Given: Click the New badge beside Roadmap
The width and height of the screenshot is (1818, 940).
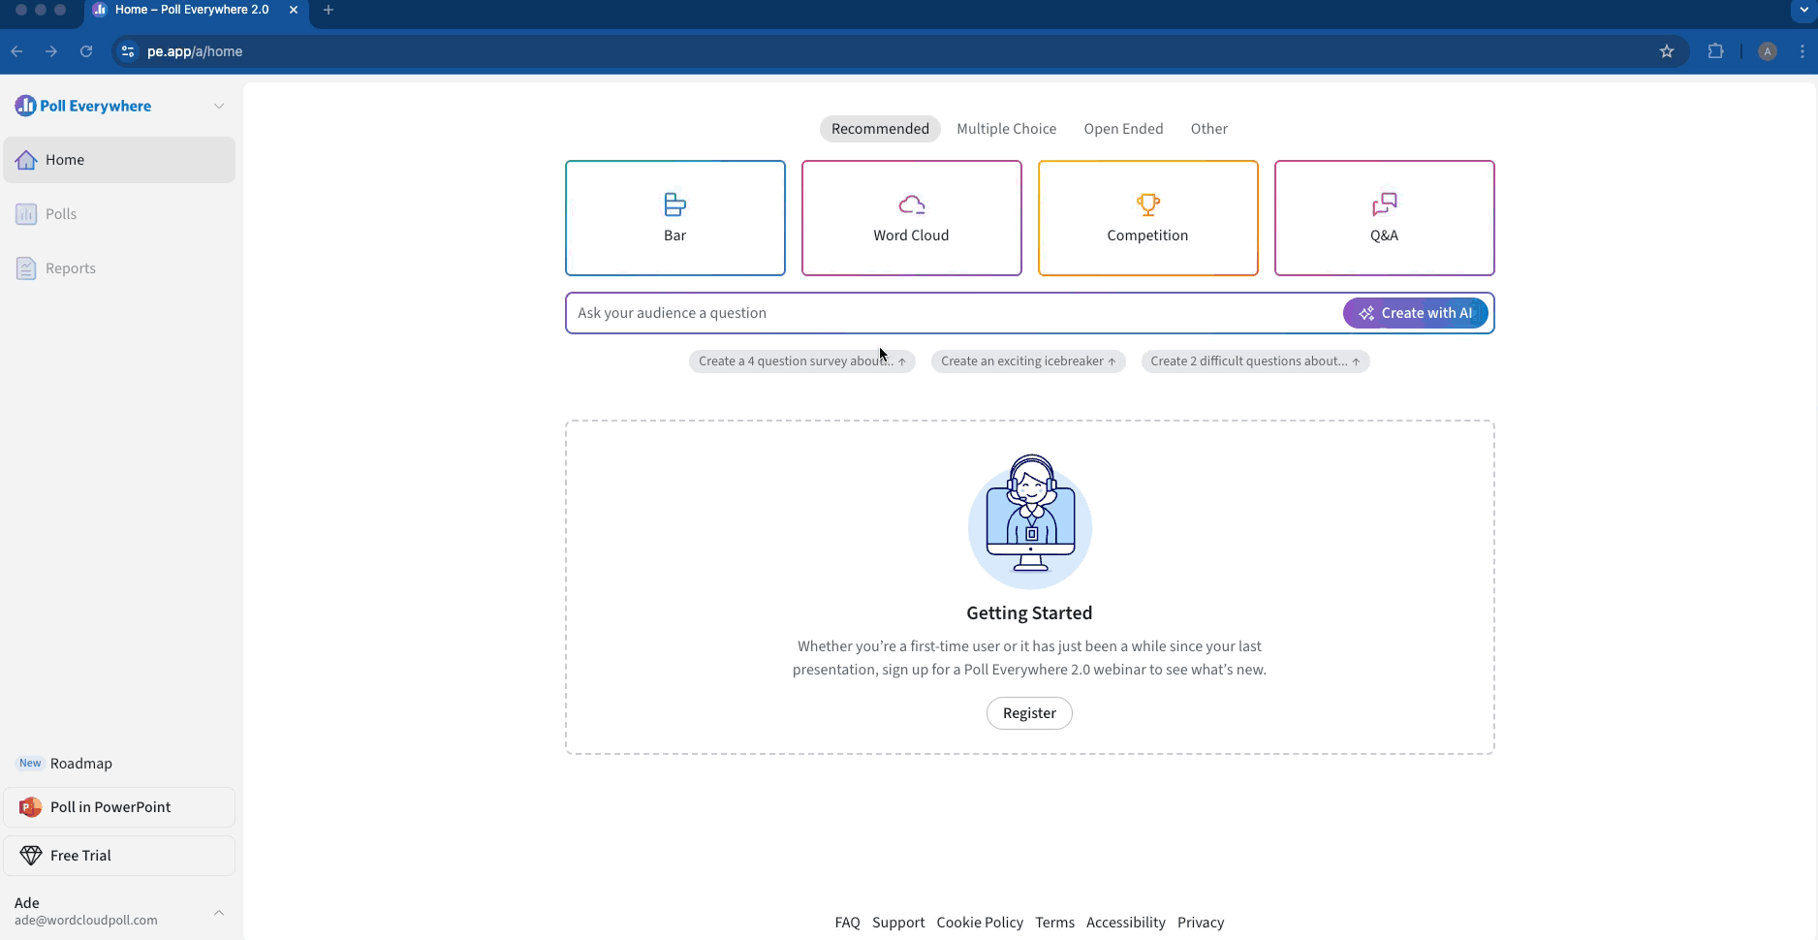Looking at the screenshot, I should 30,764.
